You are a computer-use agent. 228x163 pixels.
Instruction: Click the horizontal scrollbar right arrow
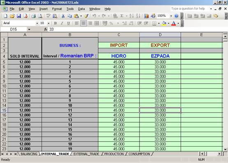220,154
